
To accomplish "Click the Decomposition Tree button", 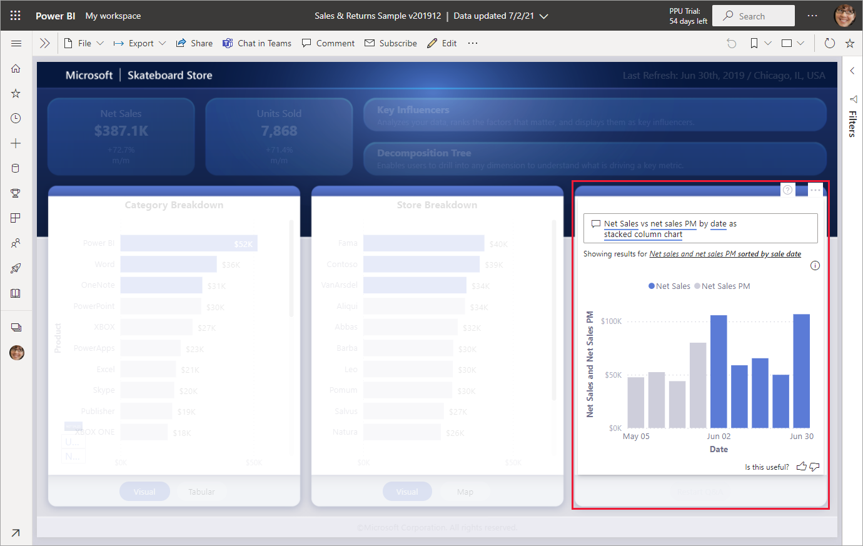I will (595, 158).
